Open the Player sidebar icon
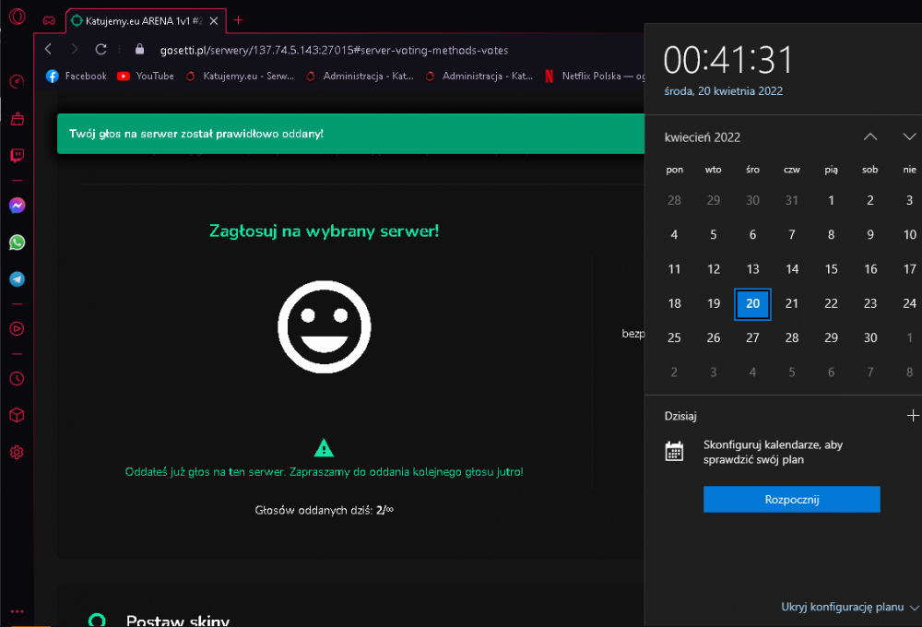922x627 pixels. pyautogui.click(x=17, y=329)
